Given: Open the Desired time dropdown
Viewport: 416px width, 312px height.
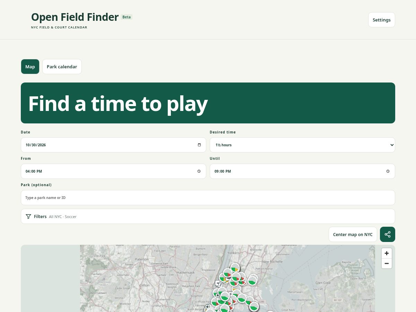Looking at the screenshot, I should 302,145.
